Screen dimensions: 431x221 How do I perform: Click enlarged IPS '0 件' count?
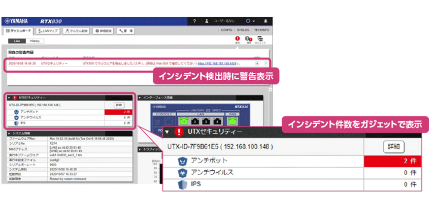pyautogui.click(x=392, y=185)
